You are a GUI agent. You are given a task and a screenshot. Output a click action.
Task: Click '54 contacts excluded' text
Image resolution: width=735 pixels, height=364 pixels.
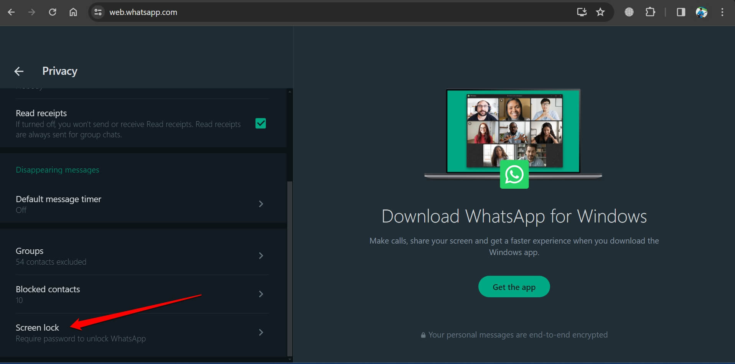pyautogui.click(x=51, y=262)
